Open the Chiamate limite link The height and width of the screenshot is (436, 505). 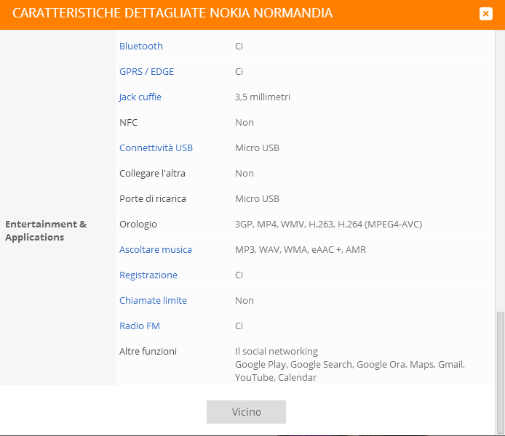point(153,300)
